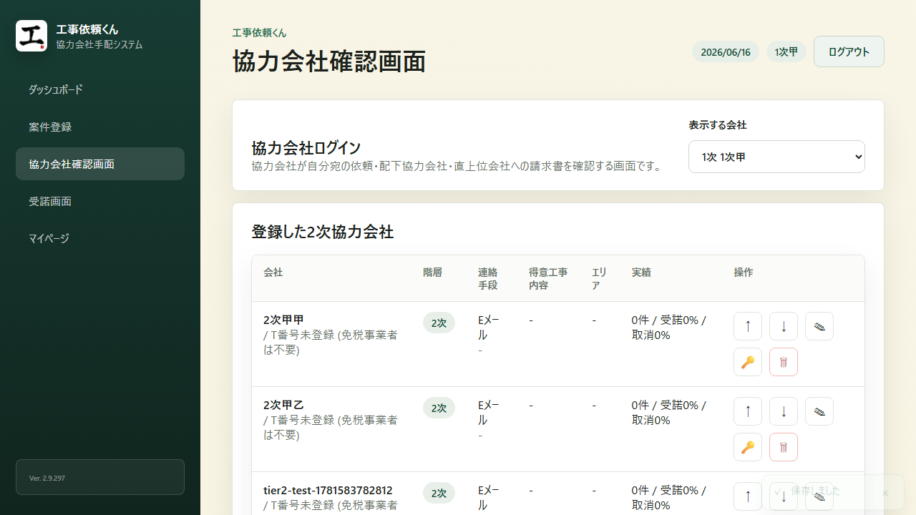Click the 工事依頼くん breadcrumb above page title
The height and width of the screenshot is (515, 916).
coord(259,33)
